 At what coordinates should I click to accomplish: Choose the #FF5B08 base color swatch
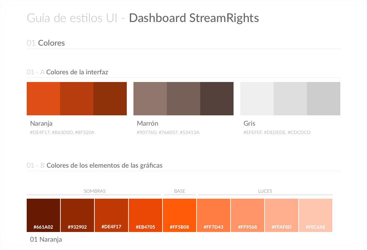179,215
